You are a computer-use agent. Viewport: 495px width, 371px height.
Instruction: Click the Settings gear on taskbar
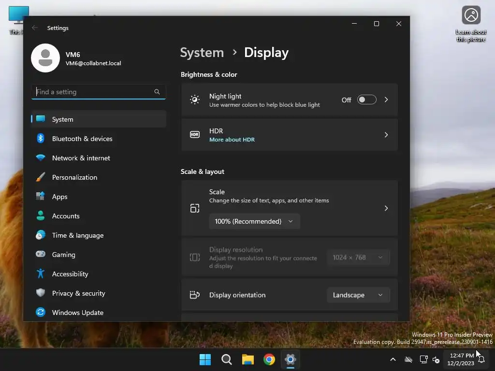point(291,359)
